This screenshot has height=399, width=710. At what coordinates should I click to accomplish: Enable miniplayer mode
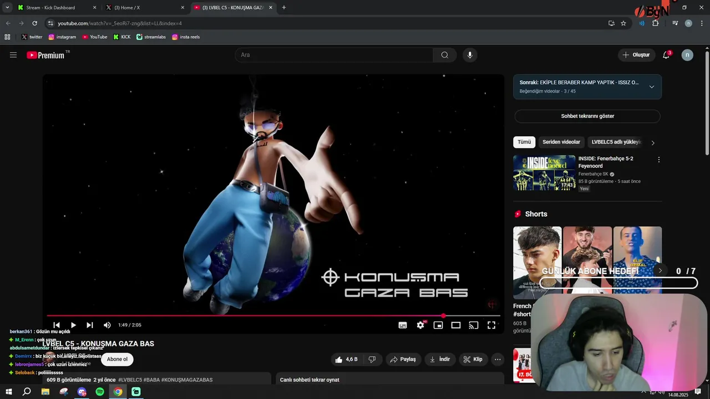[438, 325]
